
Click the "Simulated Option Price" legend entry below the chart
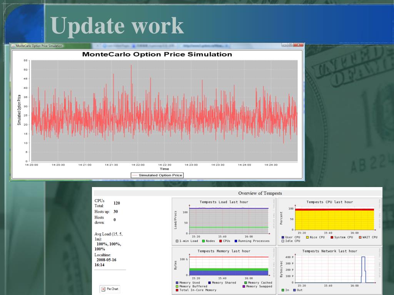point(157,175)
